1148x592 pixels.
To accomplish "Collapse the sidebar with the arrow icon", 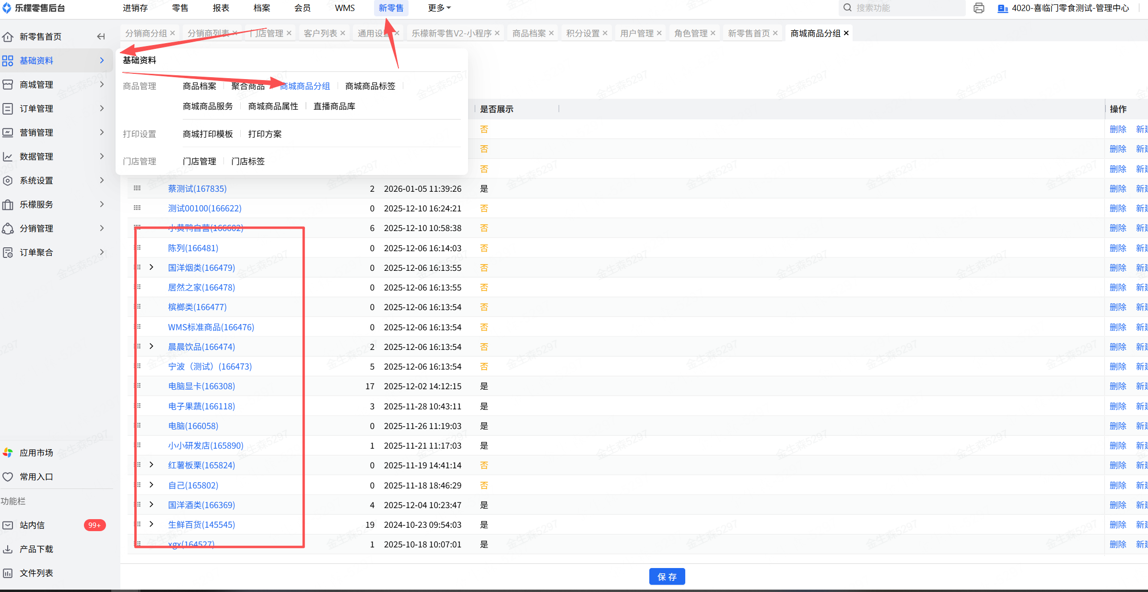I will click(101, 36).
